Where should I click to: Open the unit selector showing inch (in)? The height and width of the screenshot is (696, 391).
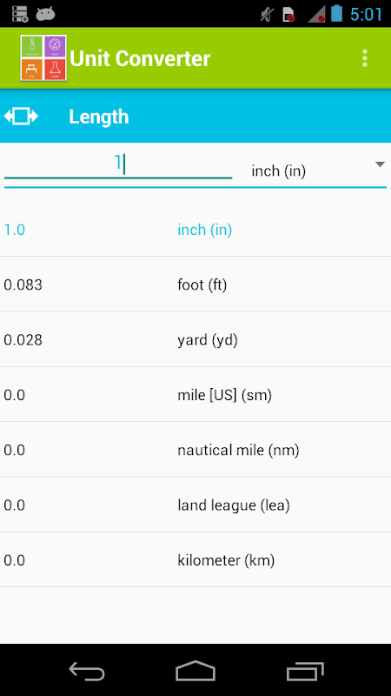pos(316,171)
